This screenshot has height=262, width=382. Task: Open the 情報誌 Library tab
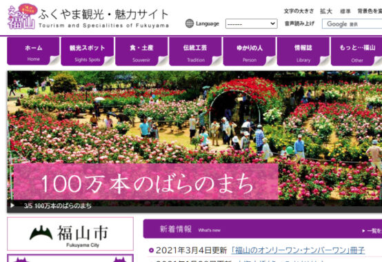click(x=303, y=52)
